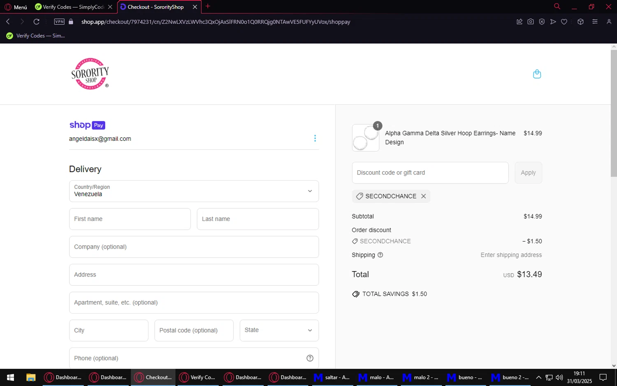Click the edit page icon in address bar

520,22
